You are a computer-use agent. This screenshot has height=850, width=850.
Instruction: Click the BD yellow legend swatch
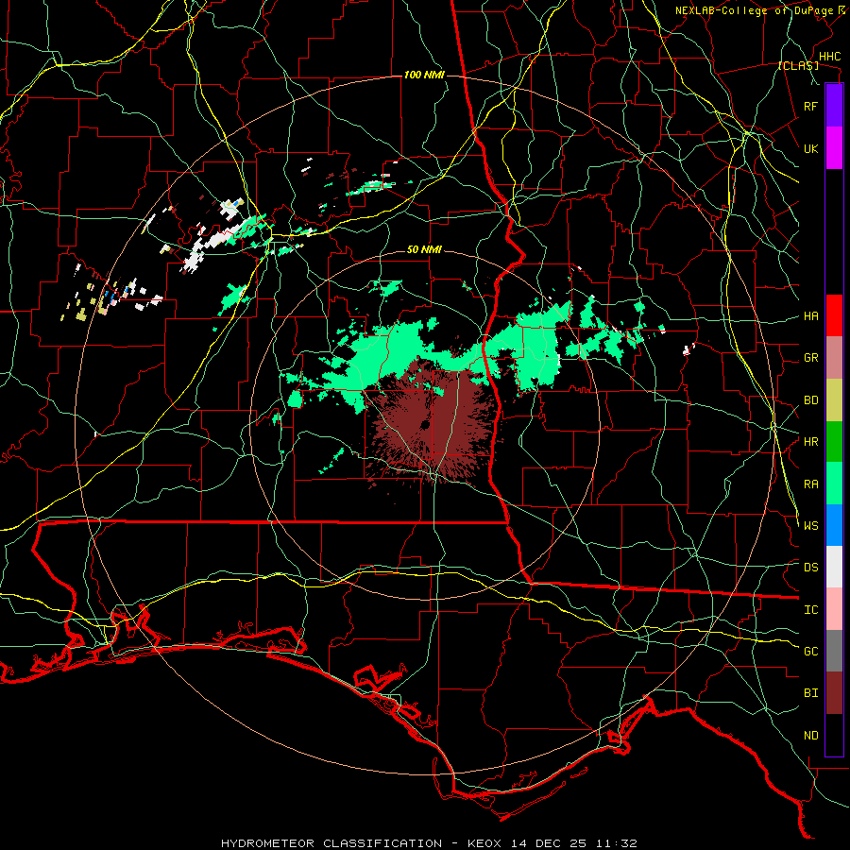point(834,400)
